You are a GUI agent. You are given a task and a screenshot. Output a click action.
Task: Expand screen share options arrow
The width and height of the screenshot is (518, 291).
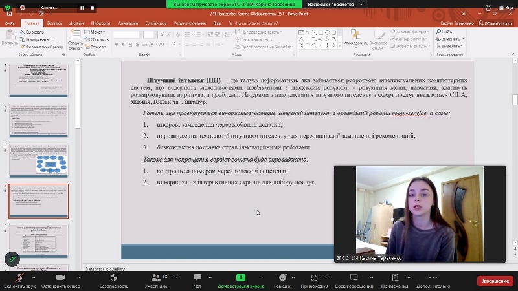pyautogui.click(x=263, y=277)
